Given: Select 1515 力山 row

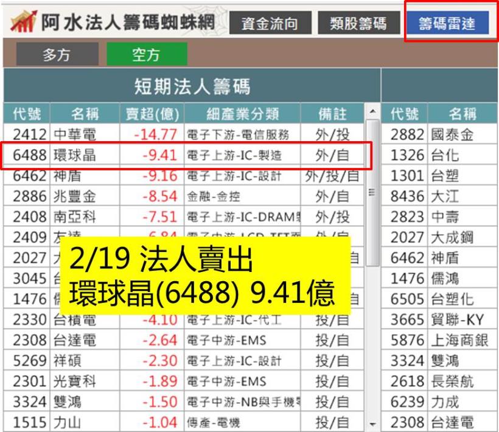Looking at the screenshot, I should pyautogui.click(x=184, y=422).
